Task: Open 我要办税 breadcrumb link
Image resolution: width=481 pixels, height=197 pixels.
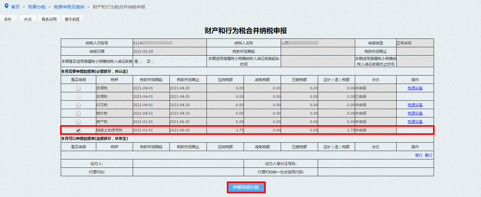Action: [x=37, y=7]
